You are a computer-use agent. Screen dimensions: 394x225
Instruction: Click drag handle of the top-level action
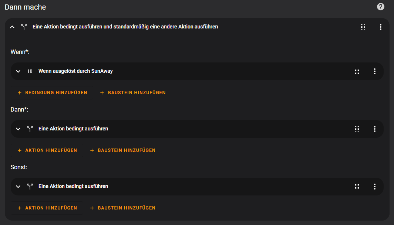pos(363,27)
